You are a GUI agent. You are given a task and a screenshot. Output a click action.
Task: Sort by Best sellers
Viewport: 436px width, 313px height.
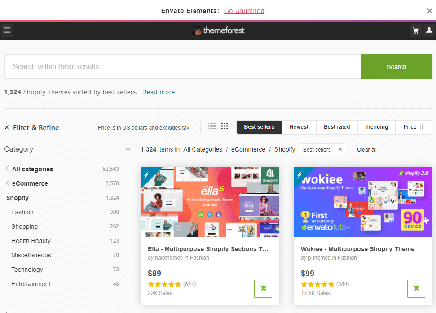click(x=259, y=127)
